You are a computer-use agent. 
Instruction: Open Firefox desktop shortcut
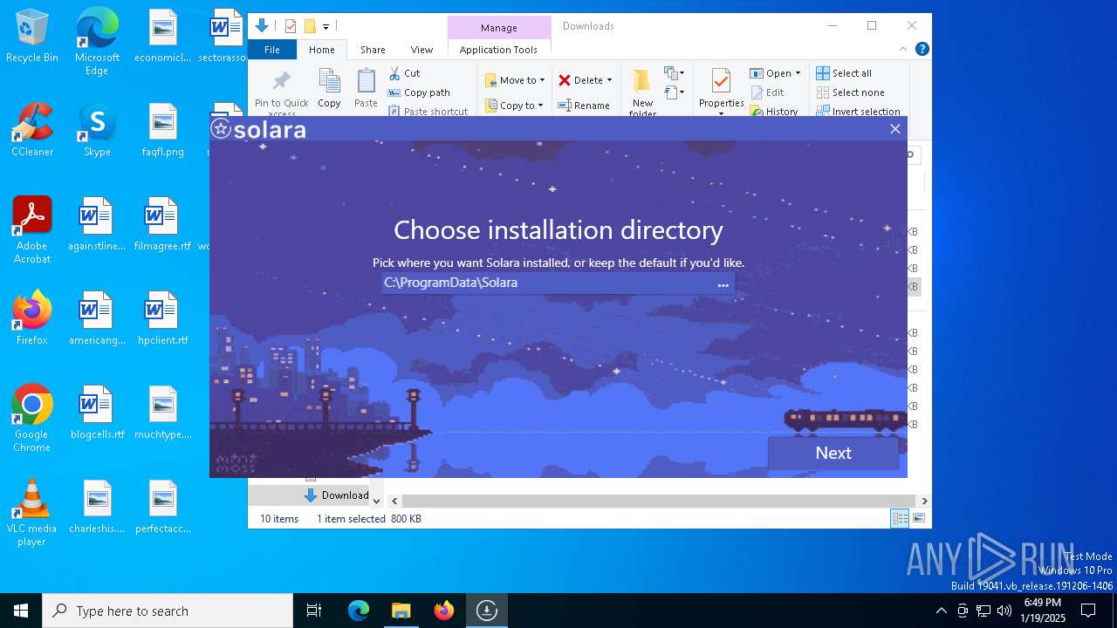pos(32,318)
